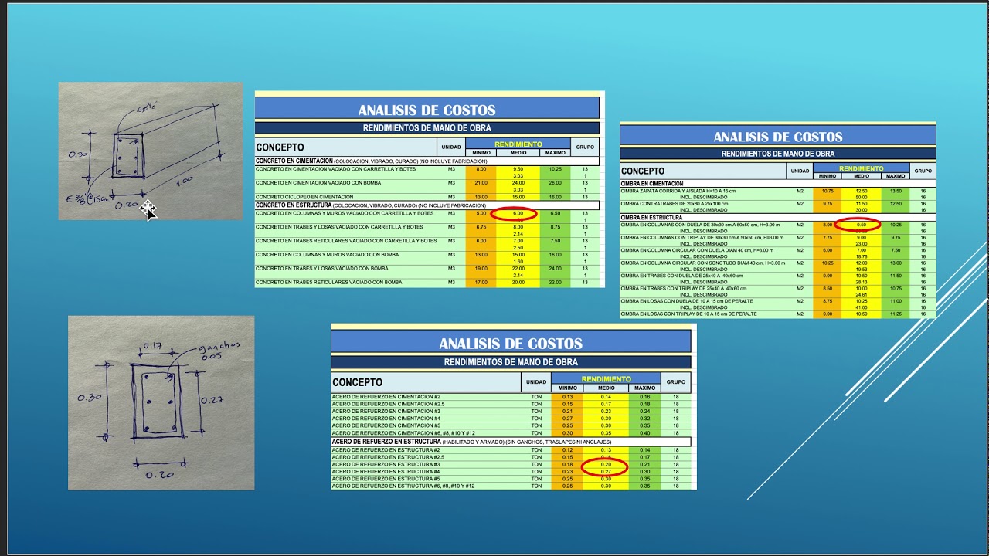Click 'MINIMO' subheader in the concrete table

[481, 153]
